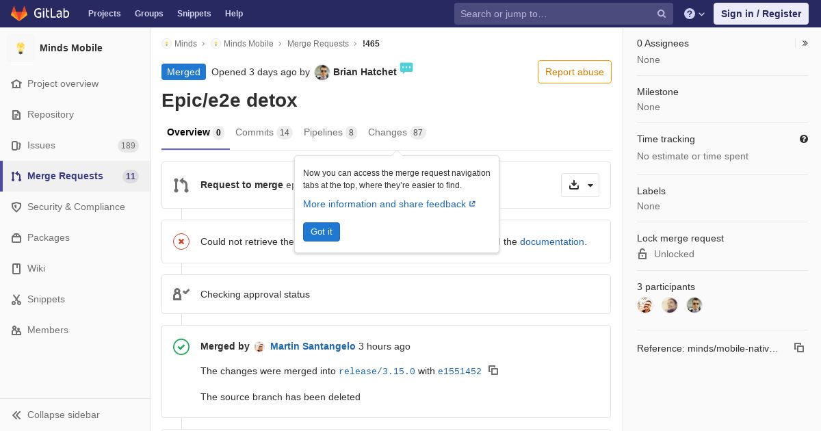Open Martin Santangelo's profile link
821x431 pixels.
[x=313, y=346]
